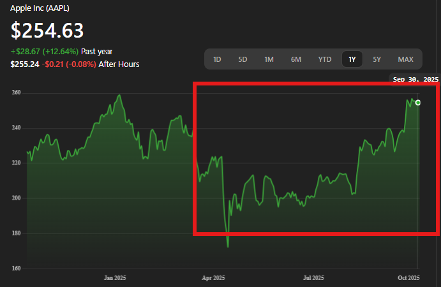The width and height of the screenshot is (441, 287).
Task: Click the $254.63 price value
Action: point(47,31)
